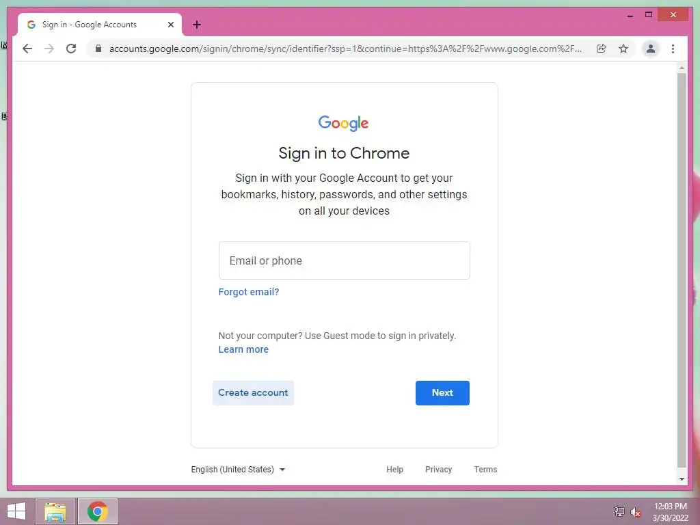Click the muted volume tray icon

pyautogui.click(x=636, y=512)
